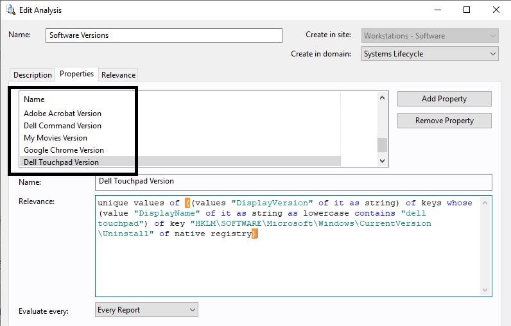Select Dell Touchpad Version property row
This screenshot has width=511, height=326.
point(180,162)
